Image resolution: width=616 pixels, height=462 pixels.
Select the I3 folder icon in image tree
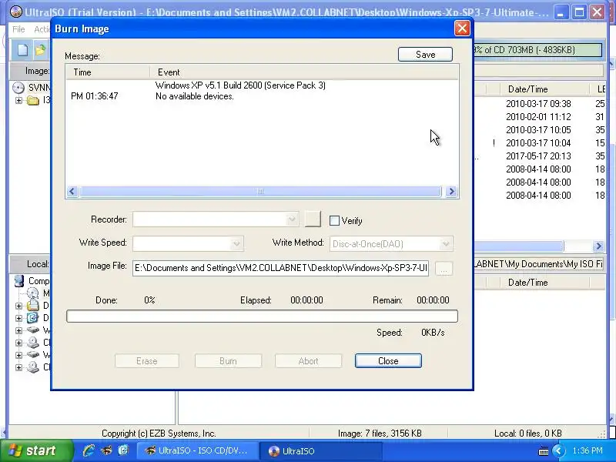pyautogui.click(x=33, y=101)
